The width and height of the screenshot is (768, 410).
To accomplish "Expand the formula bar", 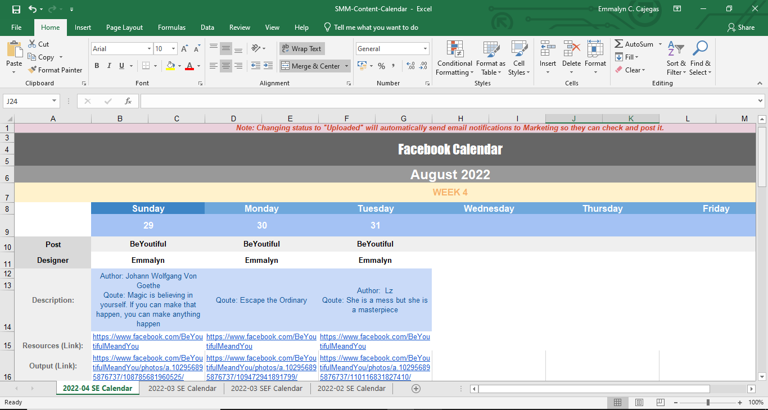I will coord(761,101).
